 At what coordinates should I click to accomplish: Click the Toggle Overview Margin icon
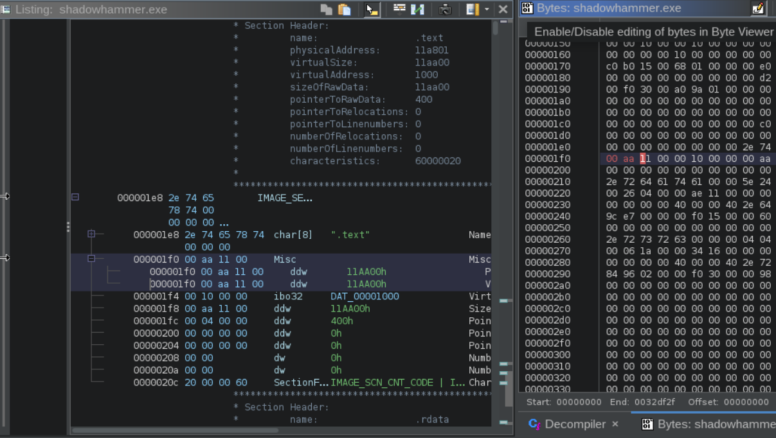coord(473,10)
